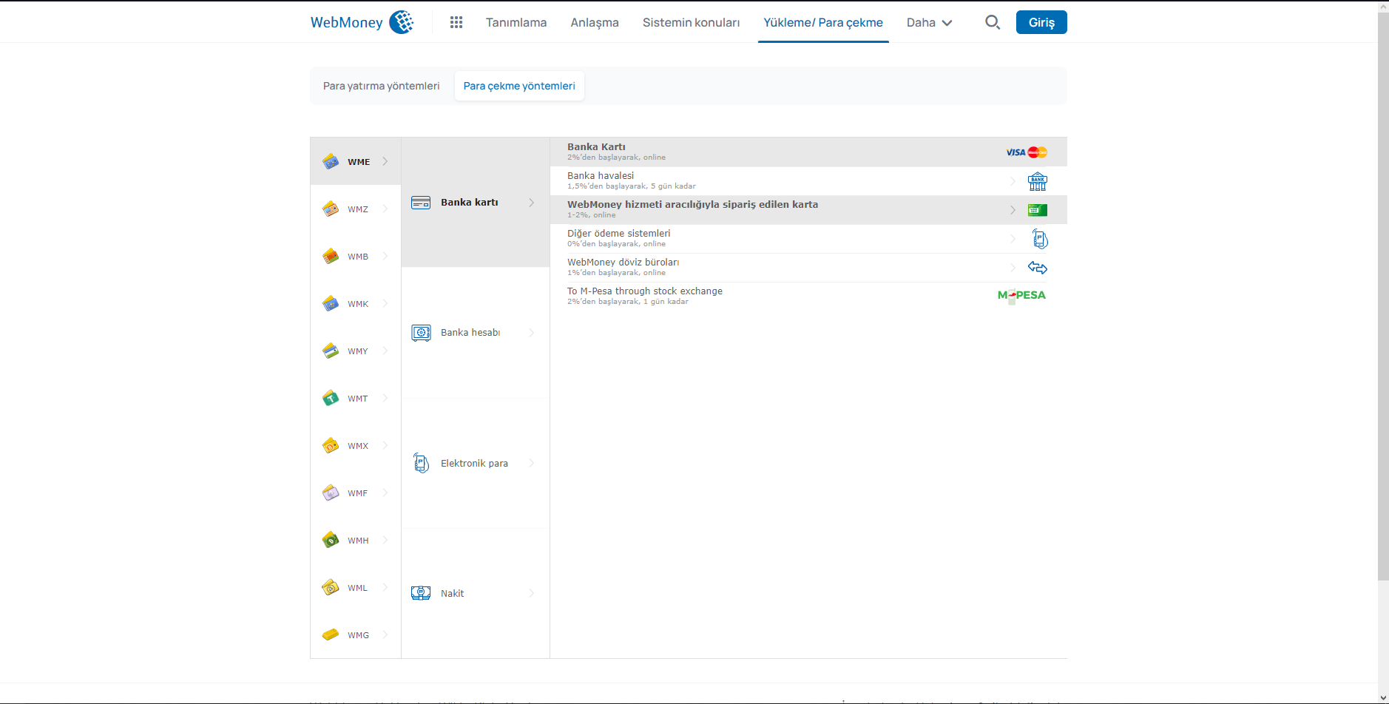Viewport: 1389px width, 704px height.
Task: Open the apps grid menu icon
Action: 456,22
